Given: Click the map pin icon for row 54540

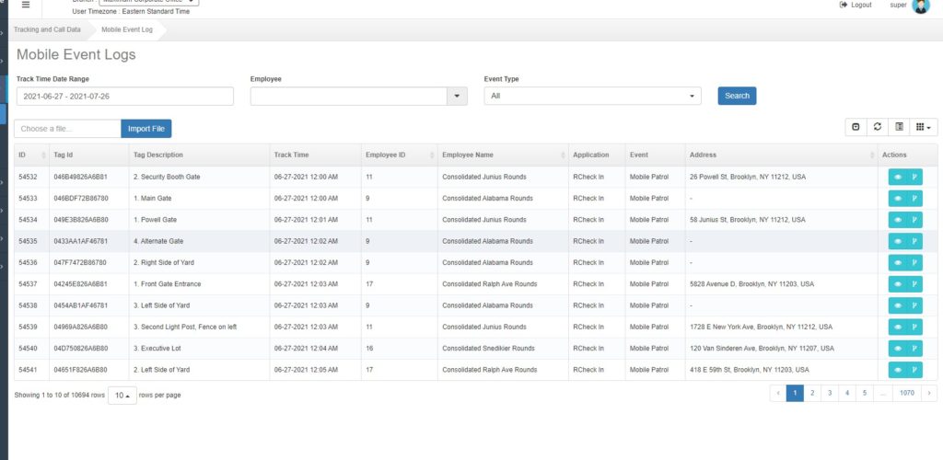Looking at the screenshot, I should pos(914,349).
